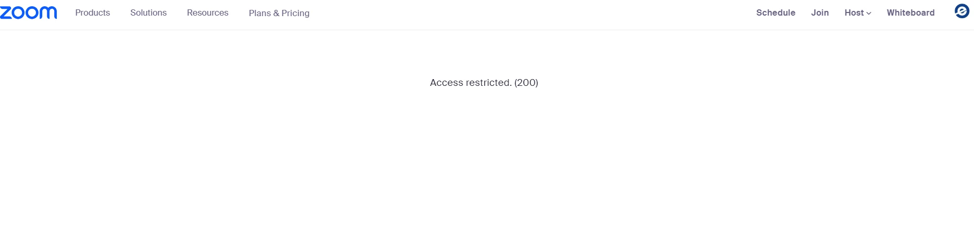Viewport: 974px width, 243px height.
Task: Open the user profile avatar icon
Action: click(961, 11)
